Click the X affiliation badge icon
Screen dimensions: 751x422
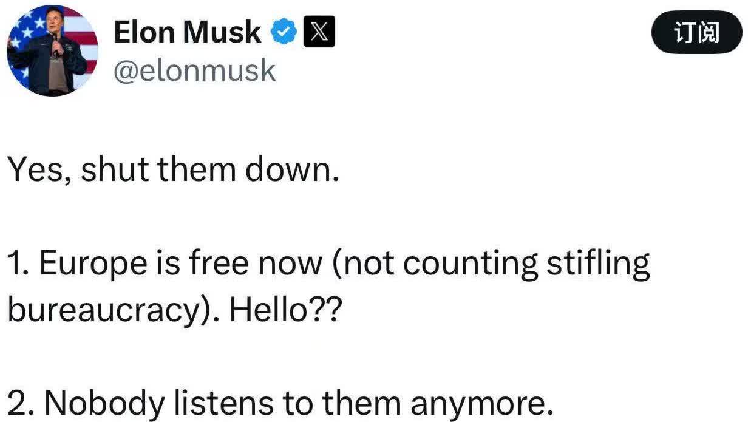pyautogui.click(x=318, y=33)
